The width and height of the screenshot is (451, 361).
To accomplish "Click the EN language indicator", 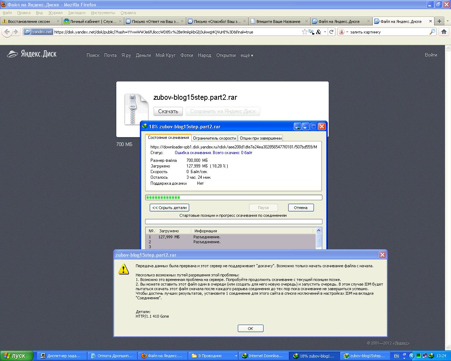I will tap(396, 356).
